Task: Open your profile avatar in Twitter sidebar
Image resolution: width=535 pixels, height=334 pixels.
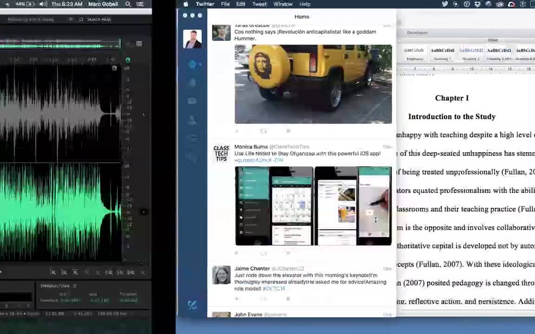Action: coord(192,39)
